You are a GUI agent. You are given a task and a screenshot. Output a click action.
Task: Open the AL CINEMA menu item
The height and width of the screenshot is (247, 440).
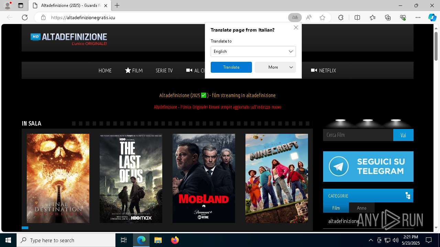tap(196, 70)
